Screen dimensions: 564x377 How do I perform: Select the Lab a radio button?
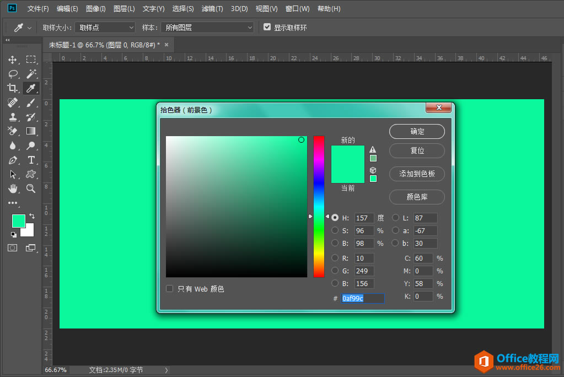tap(395, 230)
